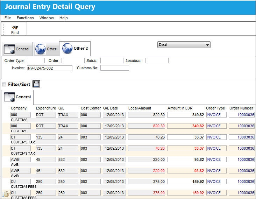Image resolution: width=256 pixels, height=199 pixels.
Task: Click the Customs No input field
Action: 115,68
